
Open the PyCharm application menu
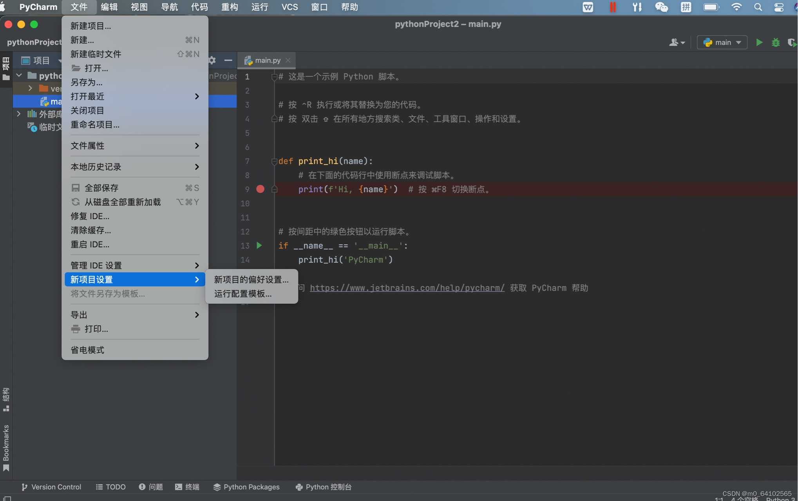pyautogui.click(x=38, y=7)
